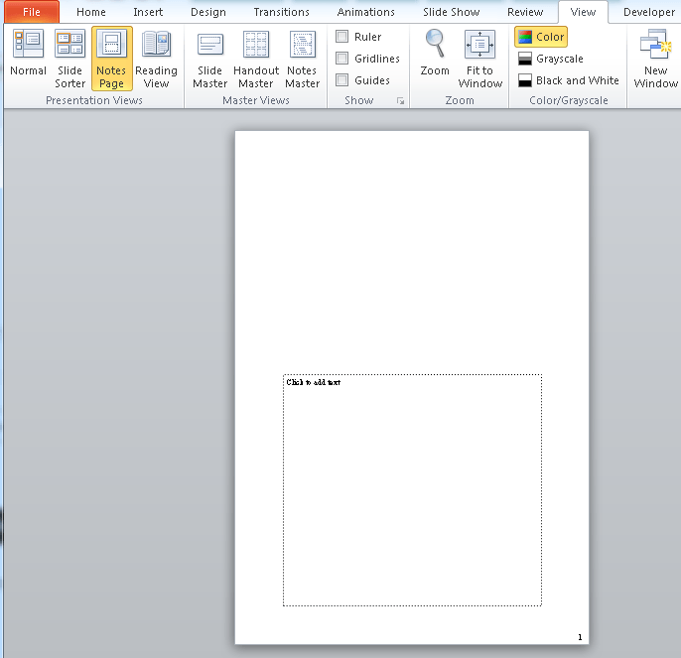Toggle the Gridlines checkbox

342,59
